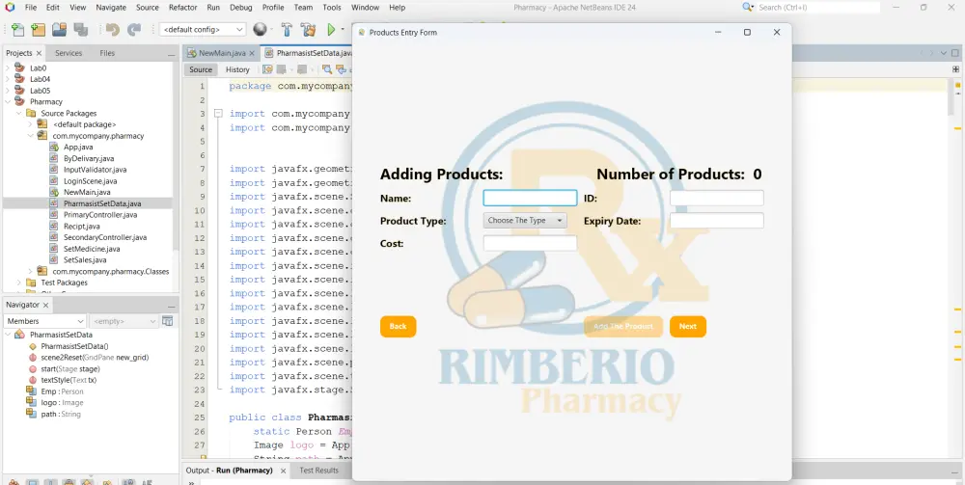This screenshot has width=965, height=485.
Task: Switch to the History editor view
Action: tap(237, 69)
